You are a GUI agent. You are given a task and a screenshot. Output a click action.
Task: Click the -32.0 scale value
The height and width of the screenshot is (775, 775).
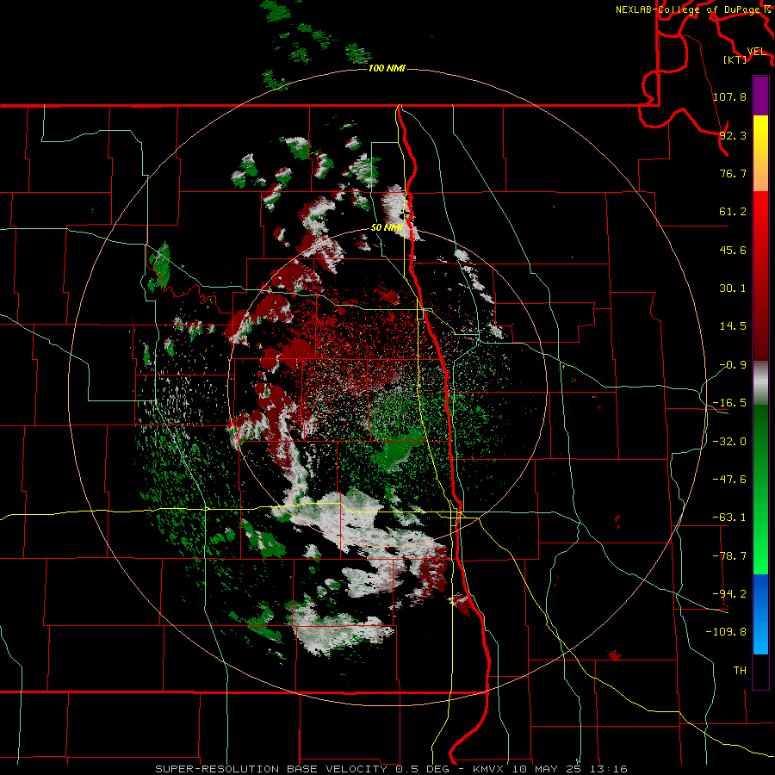click(729, 442)
